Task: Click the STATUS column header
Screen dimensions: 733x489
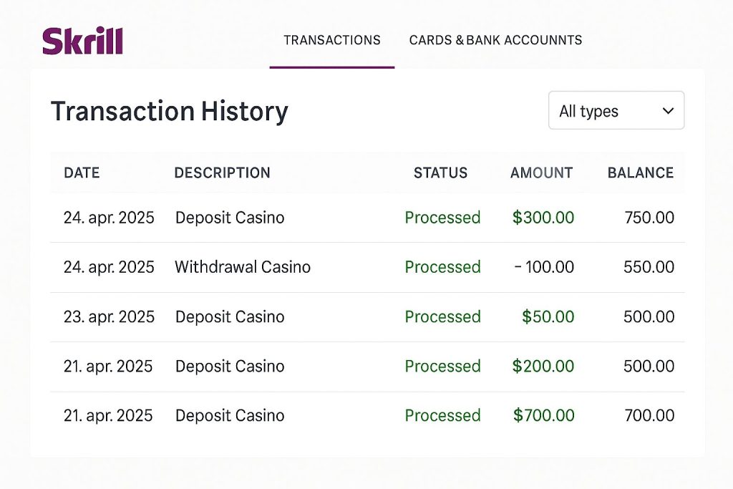Action: click(440, 173)
